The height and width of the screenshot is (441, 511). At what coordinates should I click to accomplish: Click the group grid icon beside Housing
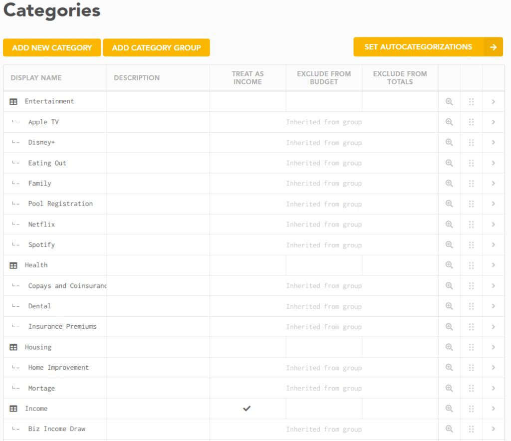(13, 347)
